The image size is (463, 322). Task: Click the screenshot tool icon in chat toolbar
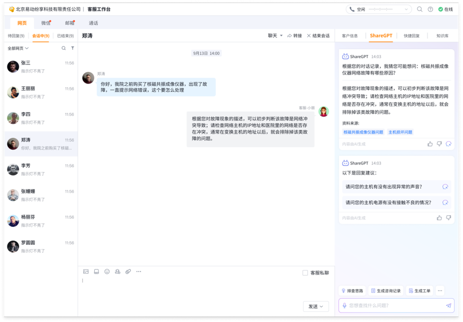pos(96,271)
